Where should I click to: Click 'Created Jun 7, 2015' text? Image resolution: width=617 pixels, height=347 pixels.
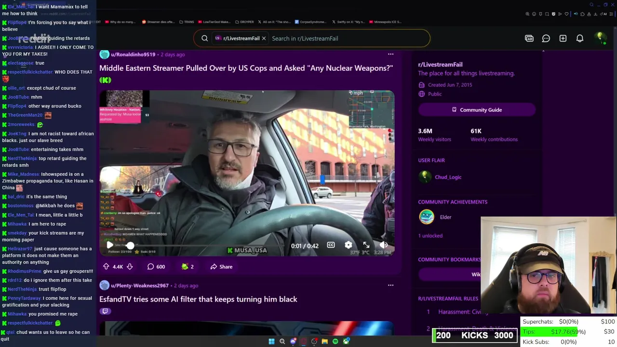(x=450, y=85)
